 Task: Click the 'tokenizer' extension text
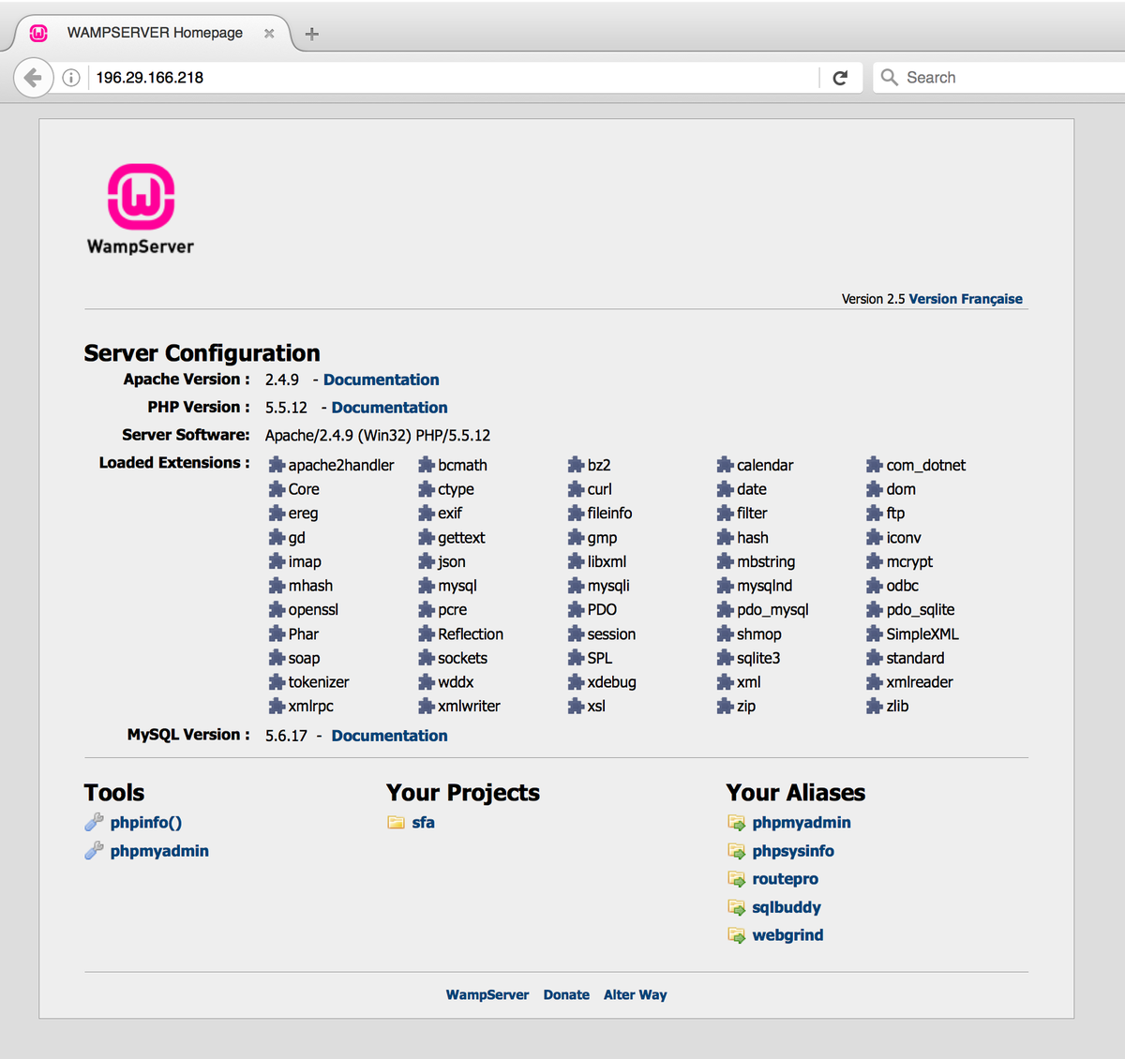pos(319,682)
